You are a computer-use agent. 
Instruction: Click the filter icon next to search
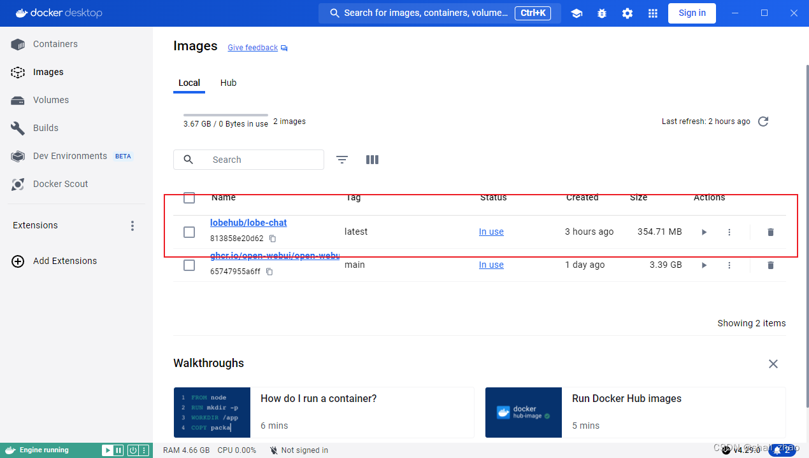(x=342, y=160)
